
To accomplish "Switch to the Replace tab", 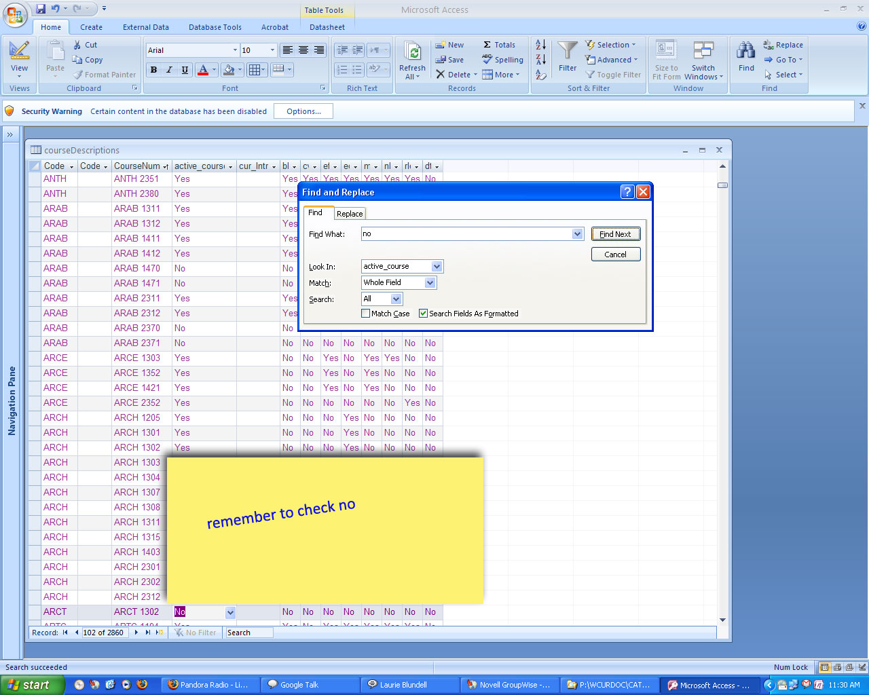I will [x=350, y=214].
